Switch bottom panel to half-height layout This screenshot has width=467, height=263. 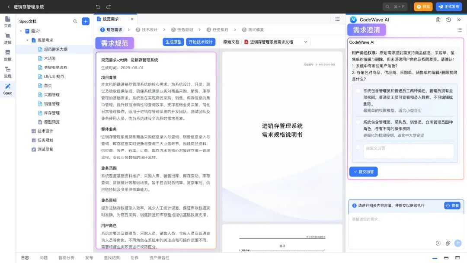446,258
